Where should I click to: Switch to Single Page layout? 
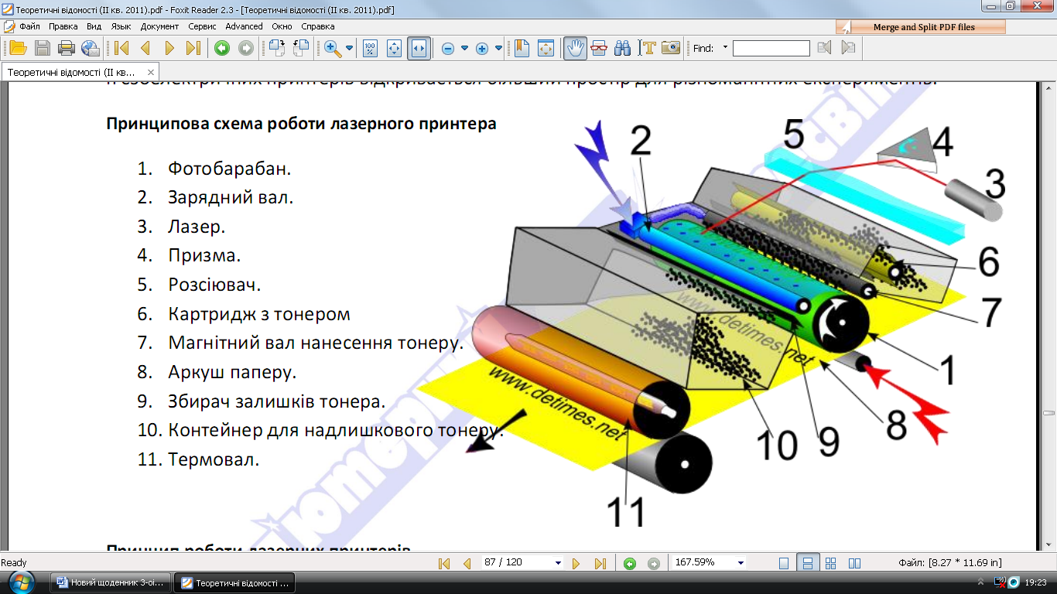784,563
